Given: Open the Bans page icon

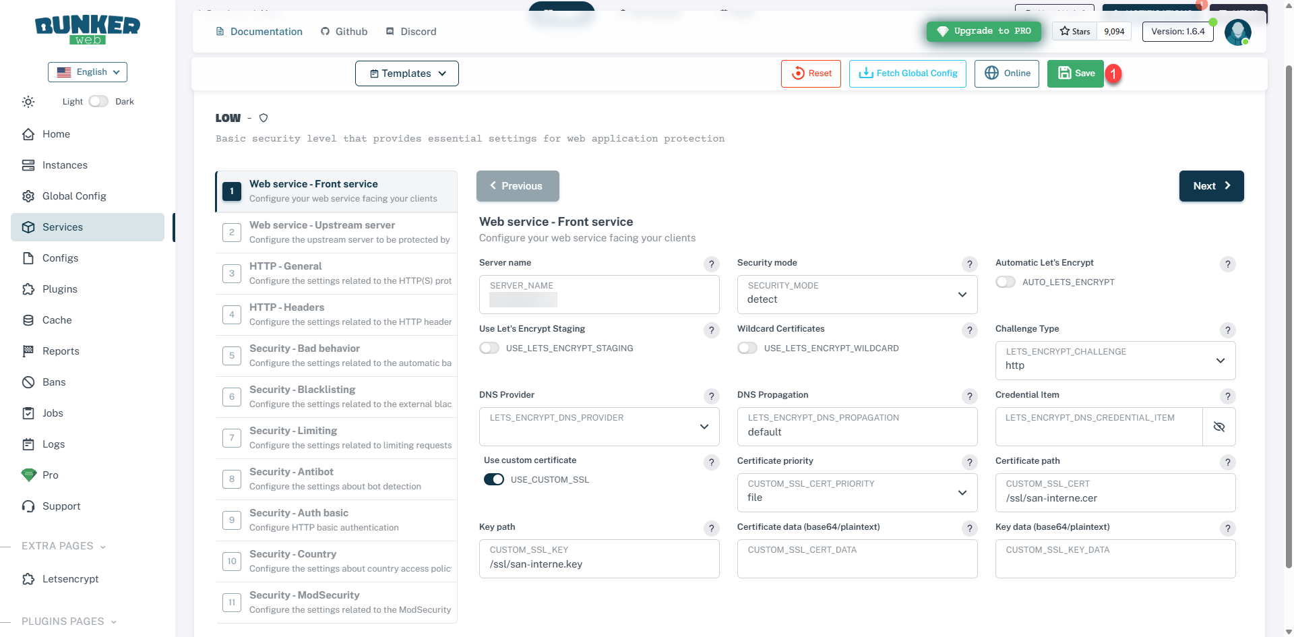Looking at the screenshot, I should (28, 382).
